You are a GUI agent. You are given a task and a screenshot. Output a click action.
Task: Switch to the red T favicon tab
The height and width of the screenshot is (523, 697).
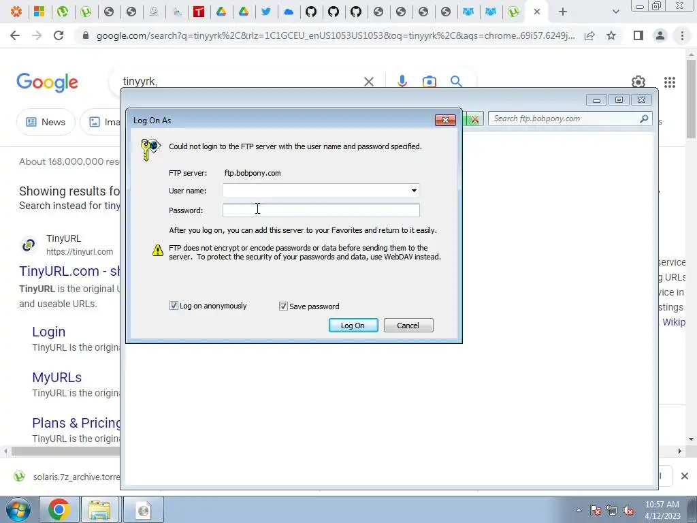198,12
